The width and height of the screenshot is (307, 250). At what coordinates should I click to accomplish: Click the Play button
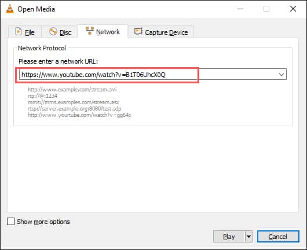(x=229, y=237)
